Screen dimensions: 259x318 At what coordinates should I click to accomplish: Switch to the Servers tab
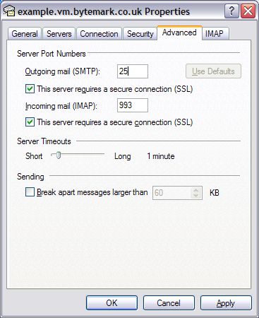(59, 34)
